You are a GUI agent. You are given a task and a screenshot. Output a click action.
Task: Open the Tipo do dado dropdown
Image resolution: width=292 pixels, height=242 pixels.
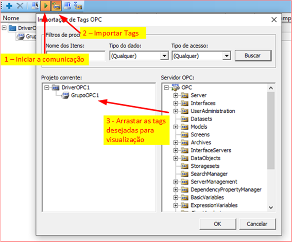pyautogui.click(x=164, y=56)
